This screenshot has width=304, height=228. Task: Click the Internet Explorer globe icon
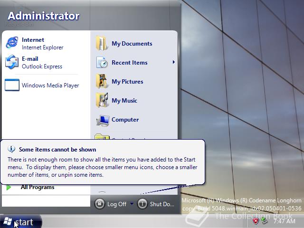(12, 42)
